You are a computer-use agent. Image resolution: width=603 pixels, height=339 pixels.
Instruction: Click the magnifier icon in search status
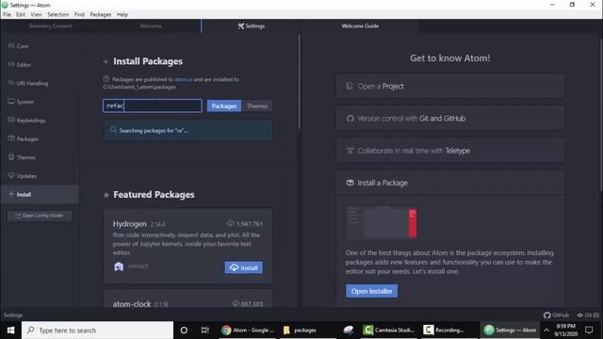point(113,130)
